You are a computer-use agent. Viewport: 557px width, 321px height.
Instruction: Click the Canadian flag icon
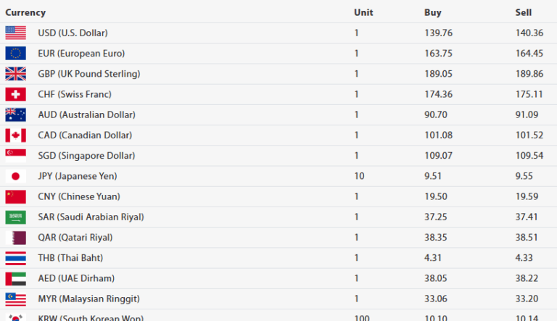point(15,135)
